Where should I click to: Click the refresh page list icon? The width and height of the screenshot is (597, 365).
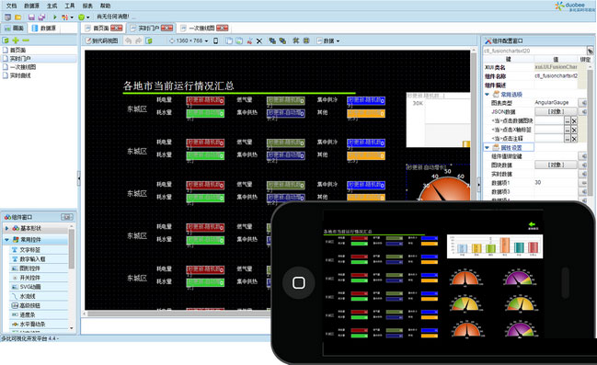[x=6, y=40]
